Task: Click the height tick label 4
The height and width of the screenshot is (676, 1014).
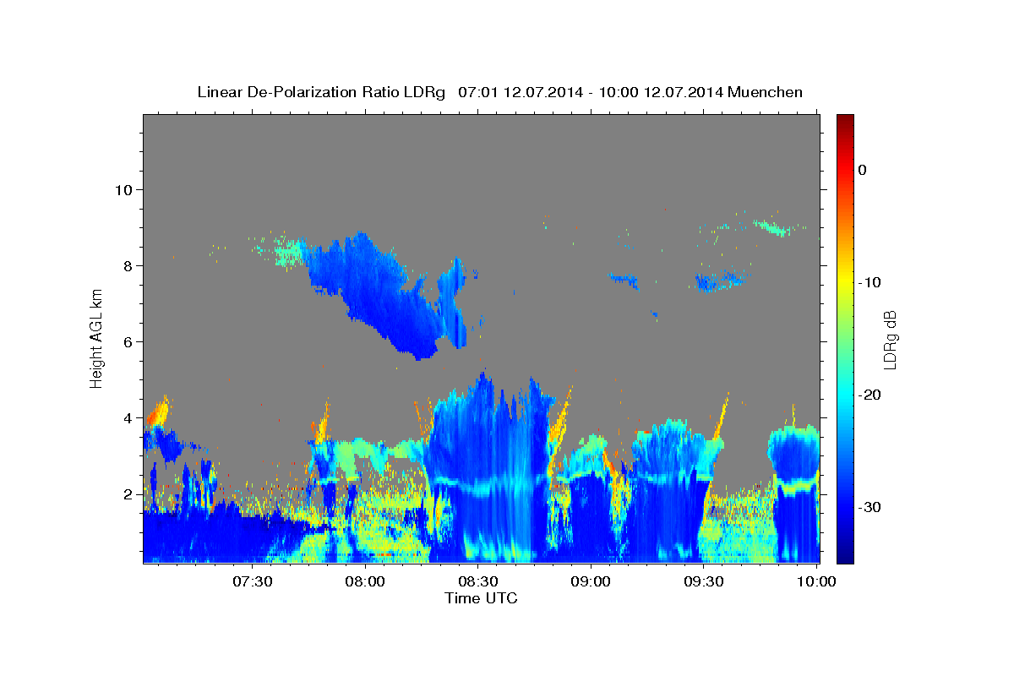Action: point(128,417)
